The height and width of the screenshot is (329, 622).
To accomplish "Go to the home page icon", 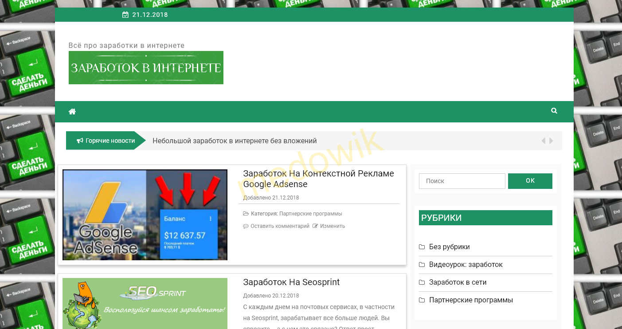I will 72,111.
